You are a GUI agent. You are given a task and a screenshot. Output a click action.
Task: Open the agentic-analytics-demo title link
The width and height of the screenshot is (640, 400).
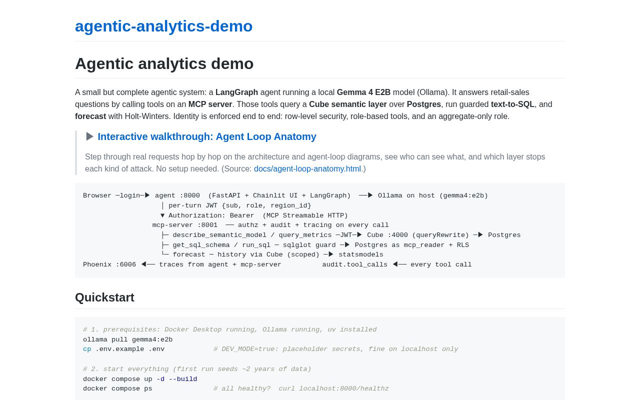tap(163, 26)
